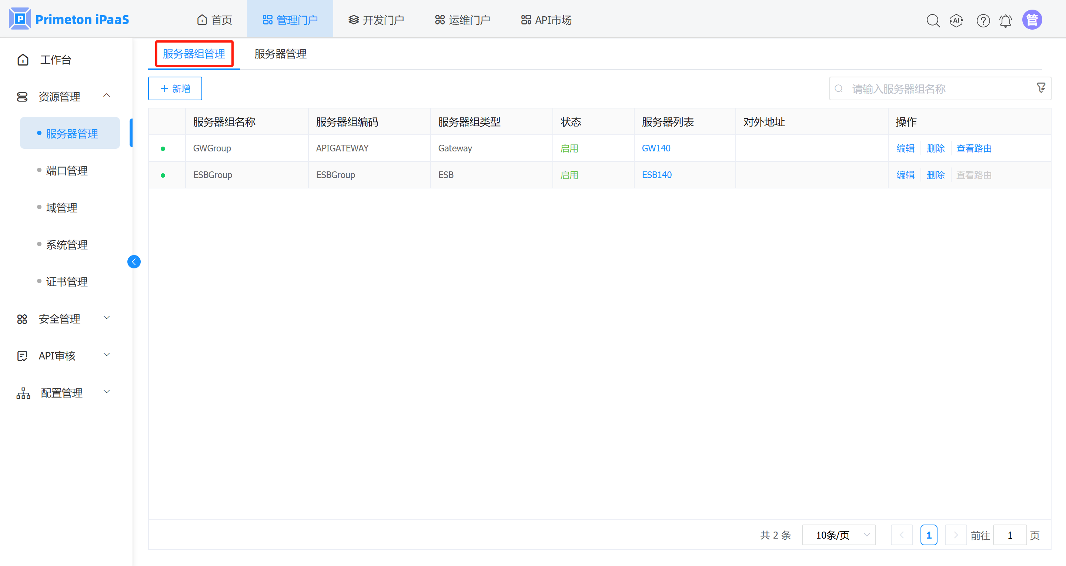
Task: Open the 开发门户 portal
Action: [376, 19]
